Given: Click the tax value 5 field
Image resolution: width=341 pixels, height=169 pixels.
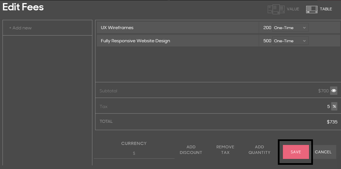Looking at the screenshot, I should pyautogui.click(x=328, y=107).
